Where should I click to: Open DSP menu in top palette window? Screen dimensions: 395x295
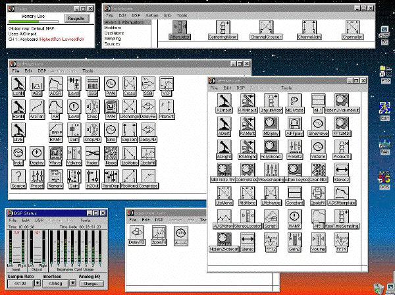tap(136, 15)
